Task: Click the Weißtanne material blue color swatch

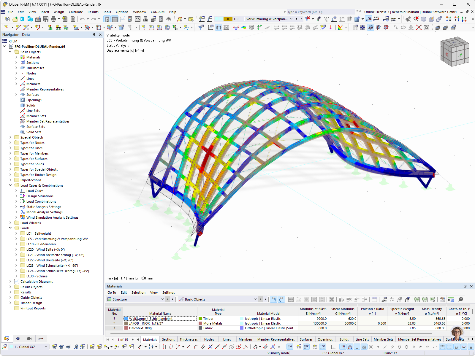Action: (126, 319)
